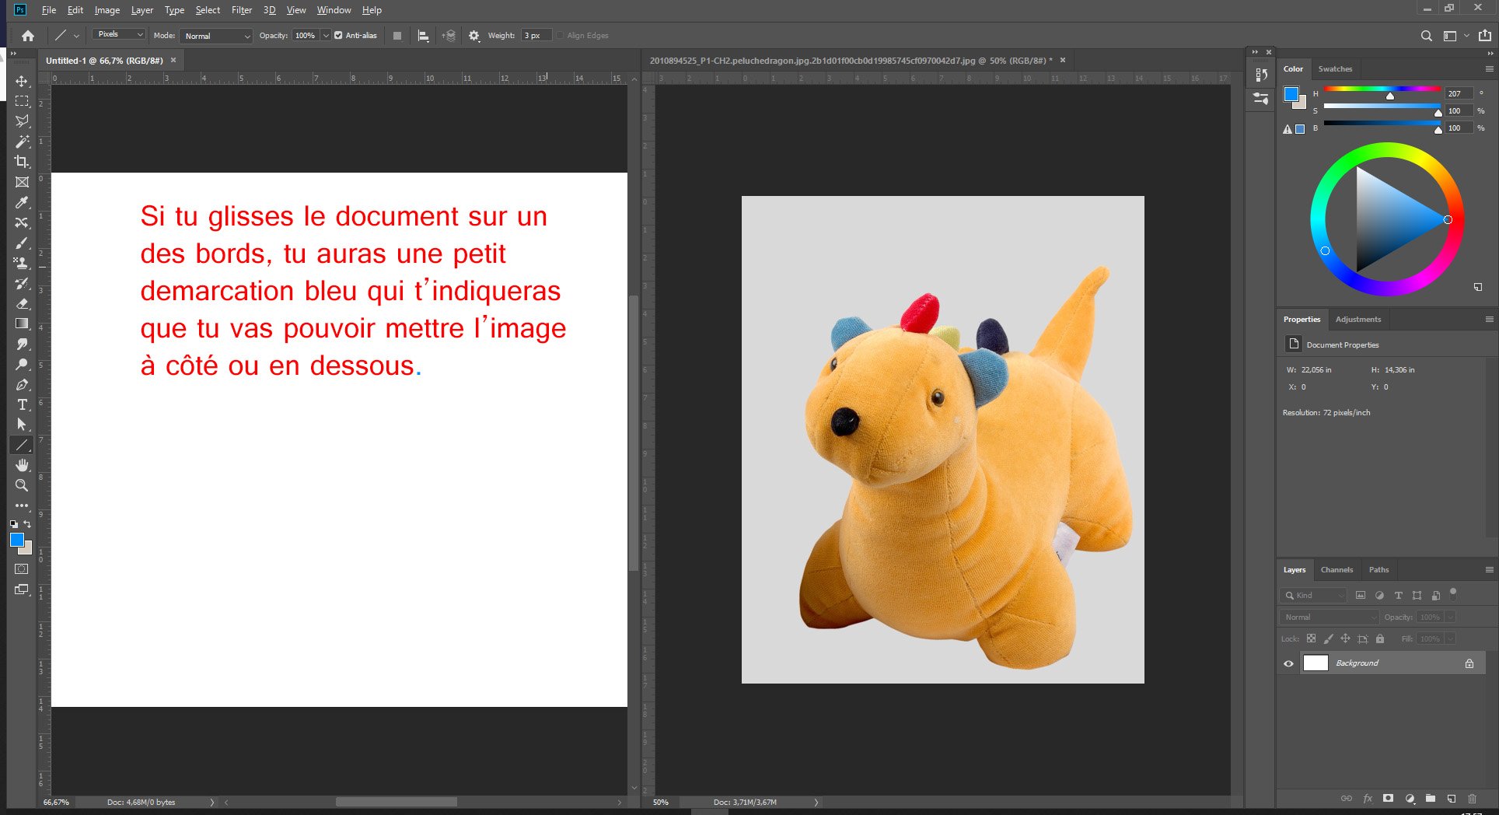
Task: Open the Mode dropdown set to Normal
Action: [216, 36]
